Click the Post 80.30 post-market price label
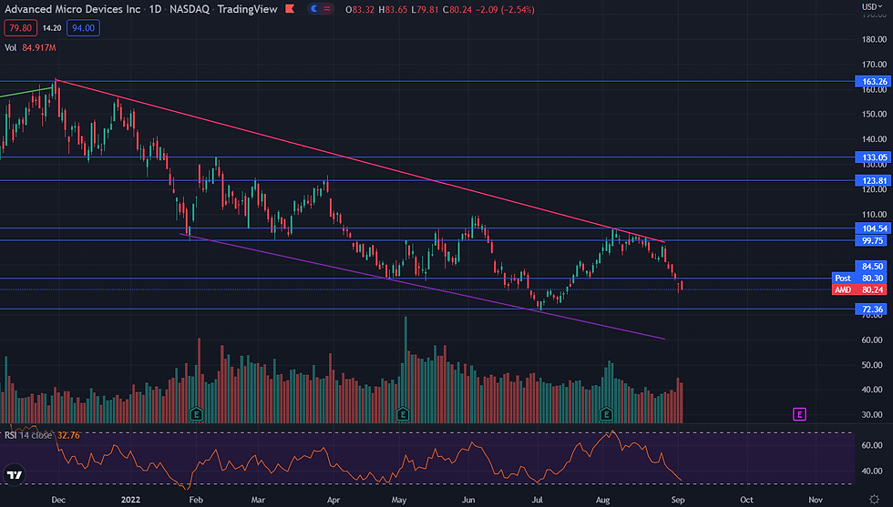This screenshot has height=507, width=893. [859, 279]
